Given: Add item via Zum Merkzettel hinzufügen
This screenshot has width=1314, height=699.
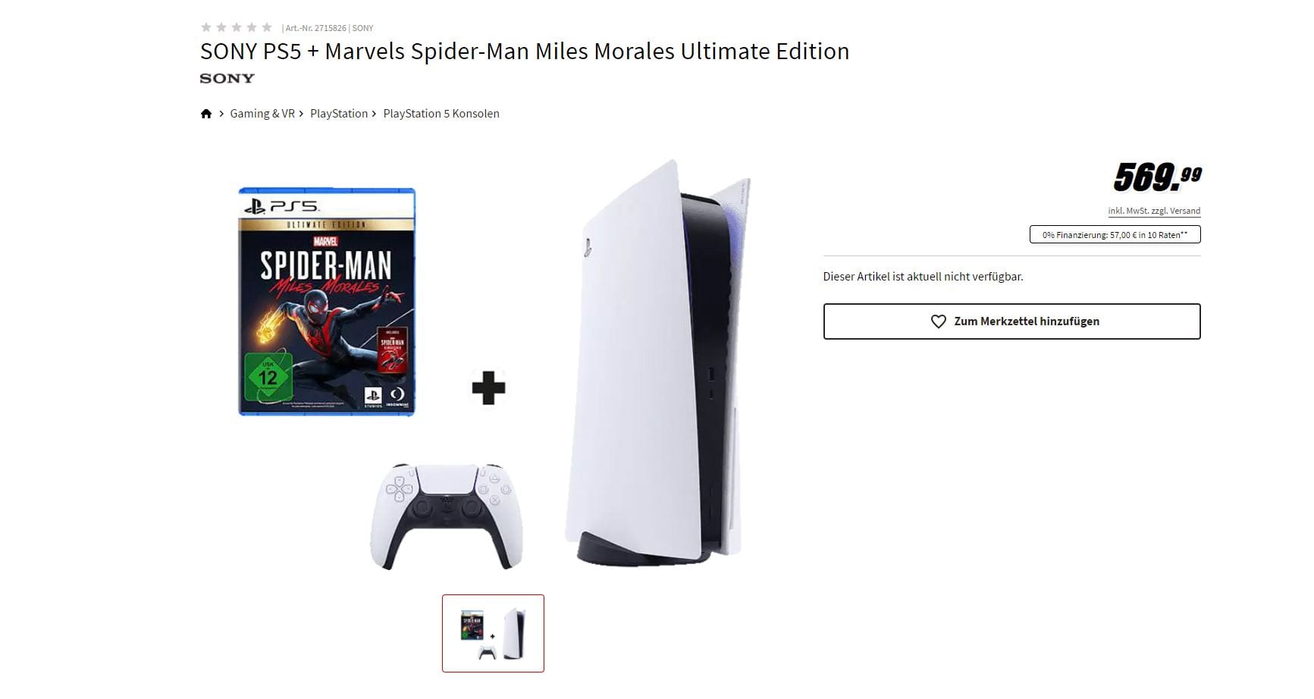Looking at the screenshot, I should pyautogui.click(x=1011, y=321).
